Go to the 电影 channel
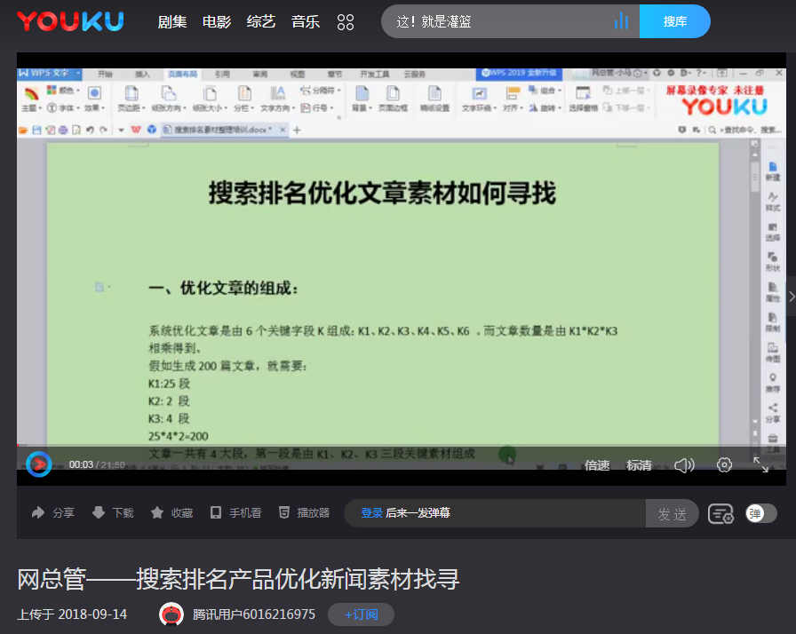Viewport: 796px width, 634px height. (217, 21)
